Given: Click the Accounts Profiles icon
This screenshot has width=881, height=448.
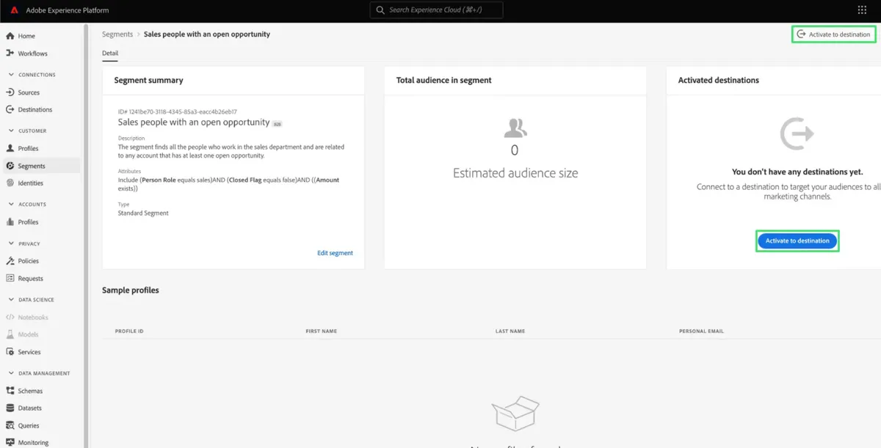Looking at the screenshot, I should tap(10, 222).
